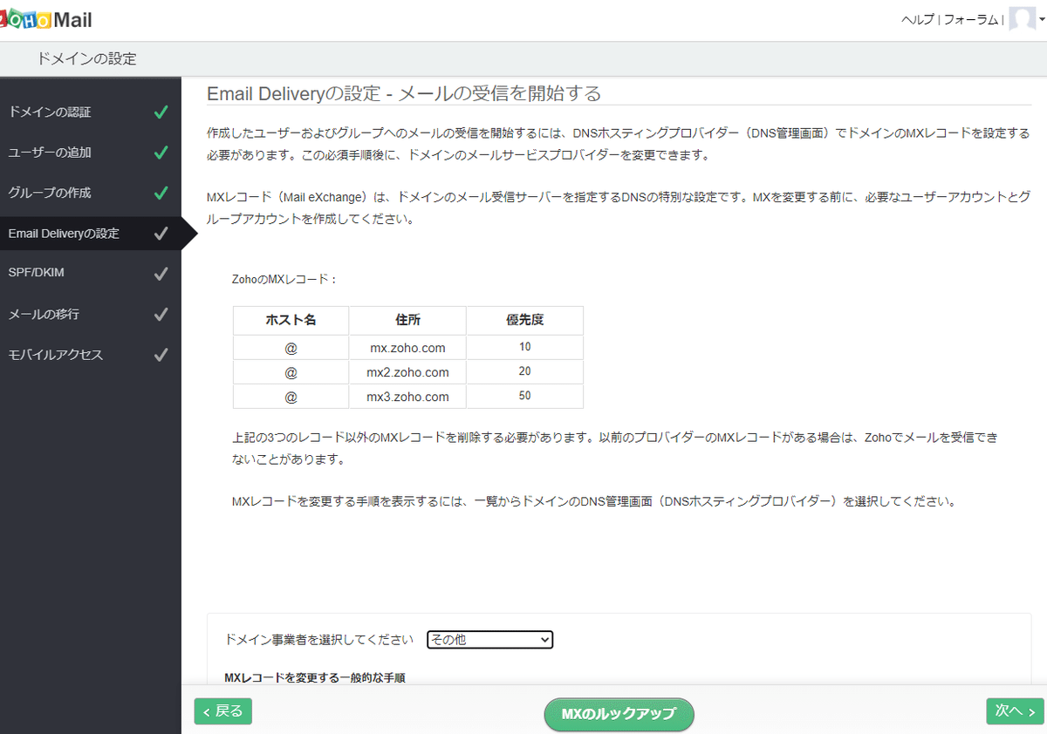
Task: Select the mx2.zoho.com cell in the table
Action: (407, 372)
